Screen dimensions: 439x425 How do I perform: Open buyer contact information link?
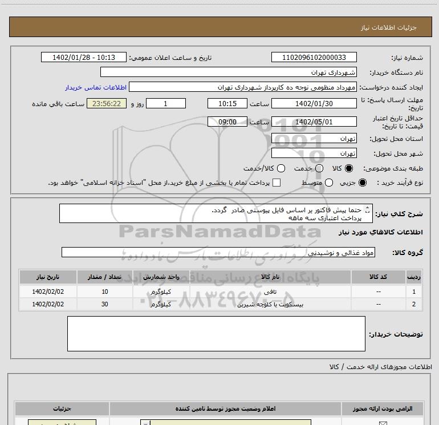96,87
